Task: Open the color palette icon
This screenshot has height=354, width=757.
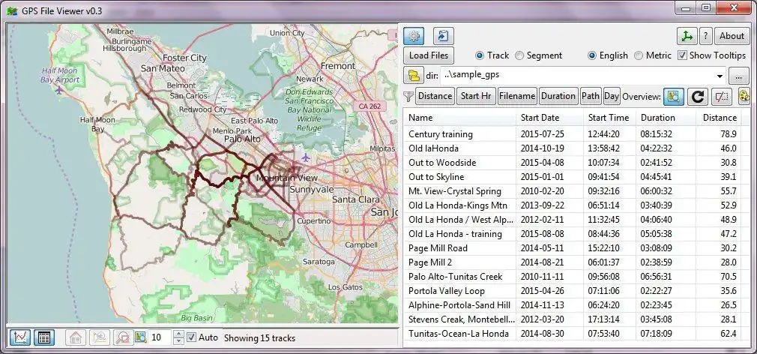Action: click(744, 96)
